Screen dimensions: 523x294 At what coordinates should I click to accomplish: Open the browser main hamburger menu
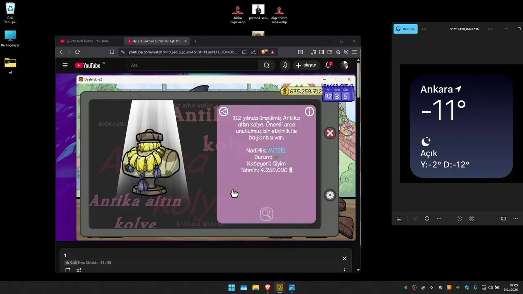(354, 52)
